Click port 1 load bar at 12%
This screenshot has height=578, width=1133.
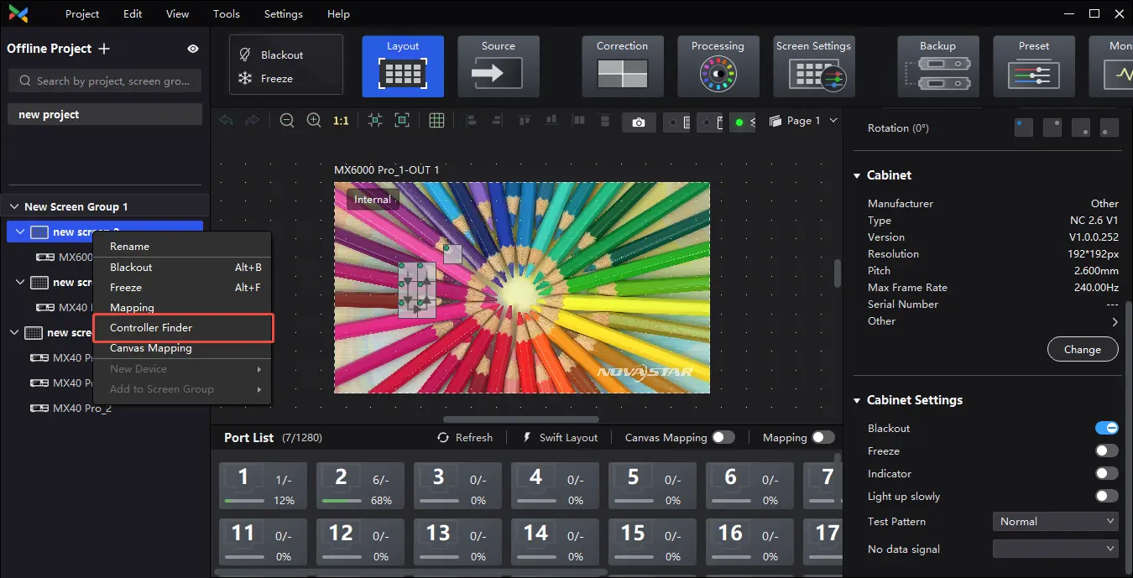point(244,501)
